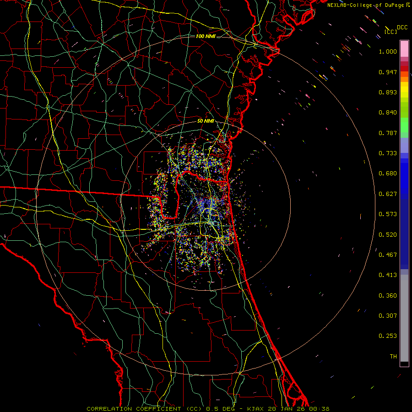
Task: Click the 0.733 legend value
Action: (x=388, y=153)
